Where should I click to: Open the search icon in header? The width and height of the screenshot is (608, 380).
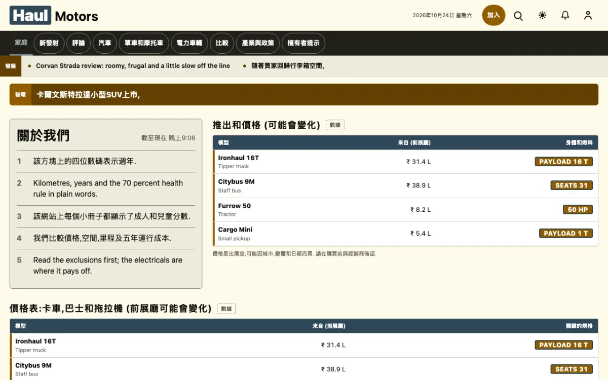pyautogui.click(x=518, y=16)
